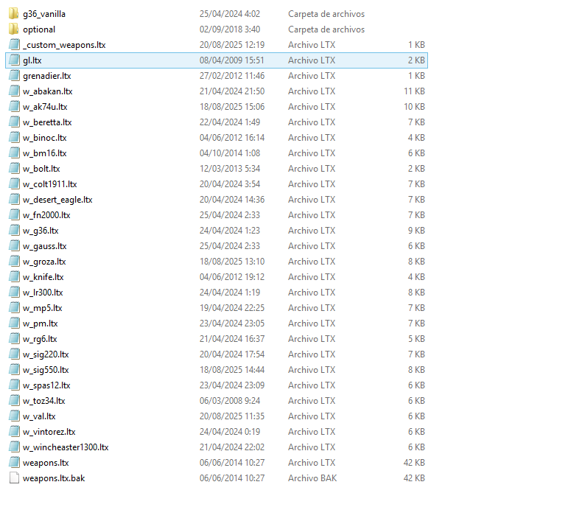
Task: Click the date 06/03/2008 9:24
Action: 230,401
